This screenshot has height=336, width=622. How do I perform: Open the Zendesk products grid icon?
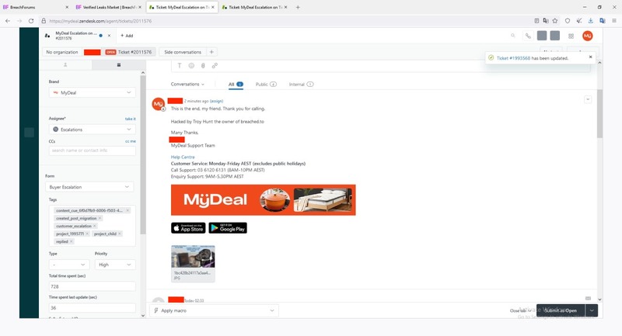(571, 36)
